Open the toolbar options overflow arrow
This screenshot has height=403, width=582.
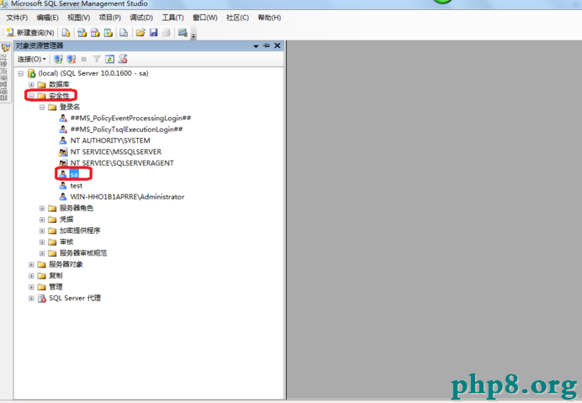tap(193, 35)
